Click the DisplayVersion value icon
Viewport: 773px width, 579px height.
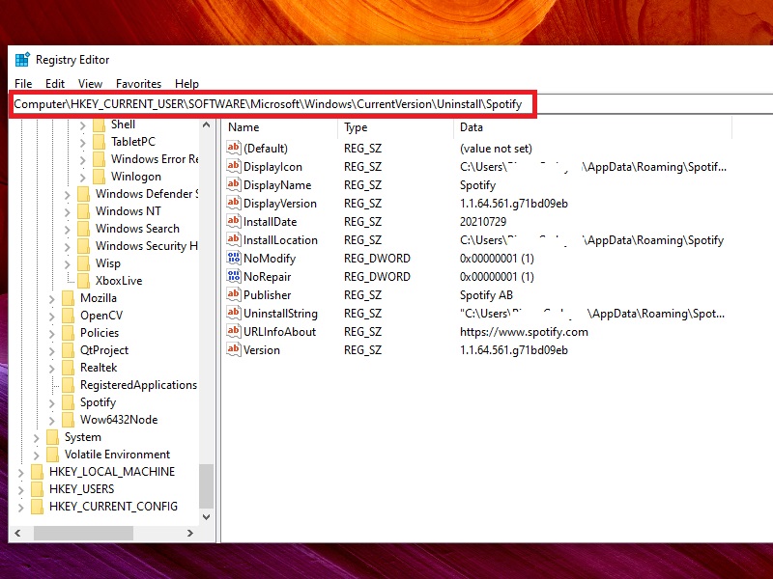[233, 203]
